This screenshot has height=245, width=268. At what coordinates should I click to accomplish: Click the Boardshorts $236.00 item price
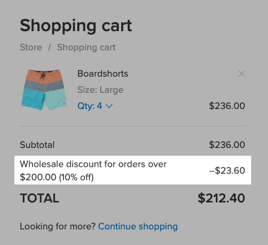tap(227, 106)
